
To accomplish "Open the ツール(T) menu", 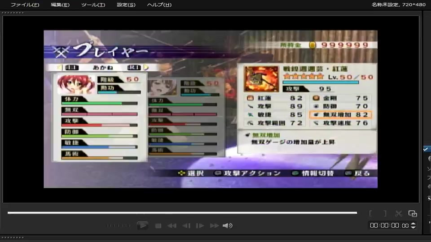I will 93,4.
